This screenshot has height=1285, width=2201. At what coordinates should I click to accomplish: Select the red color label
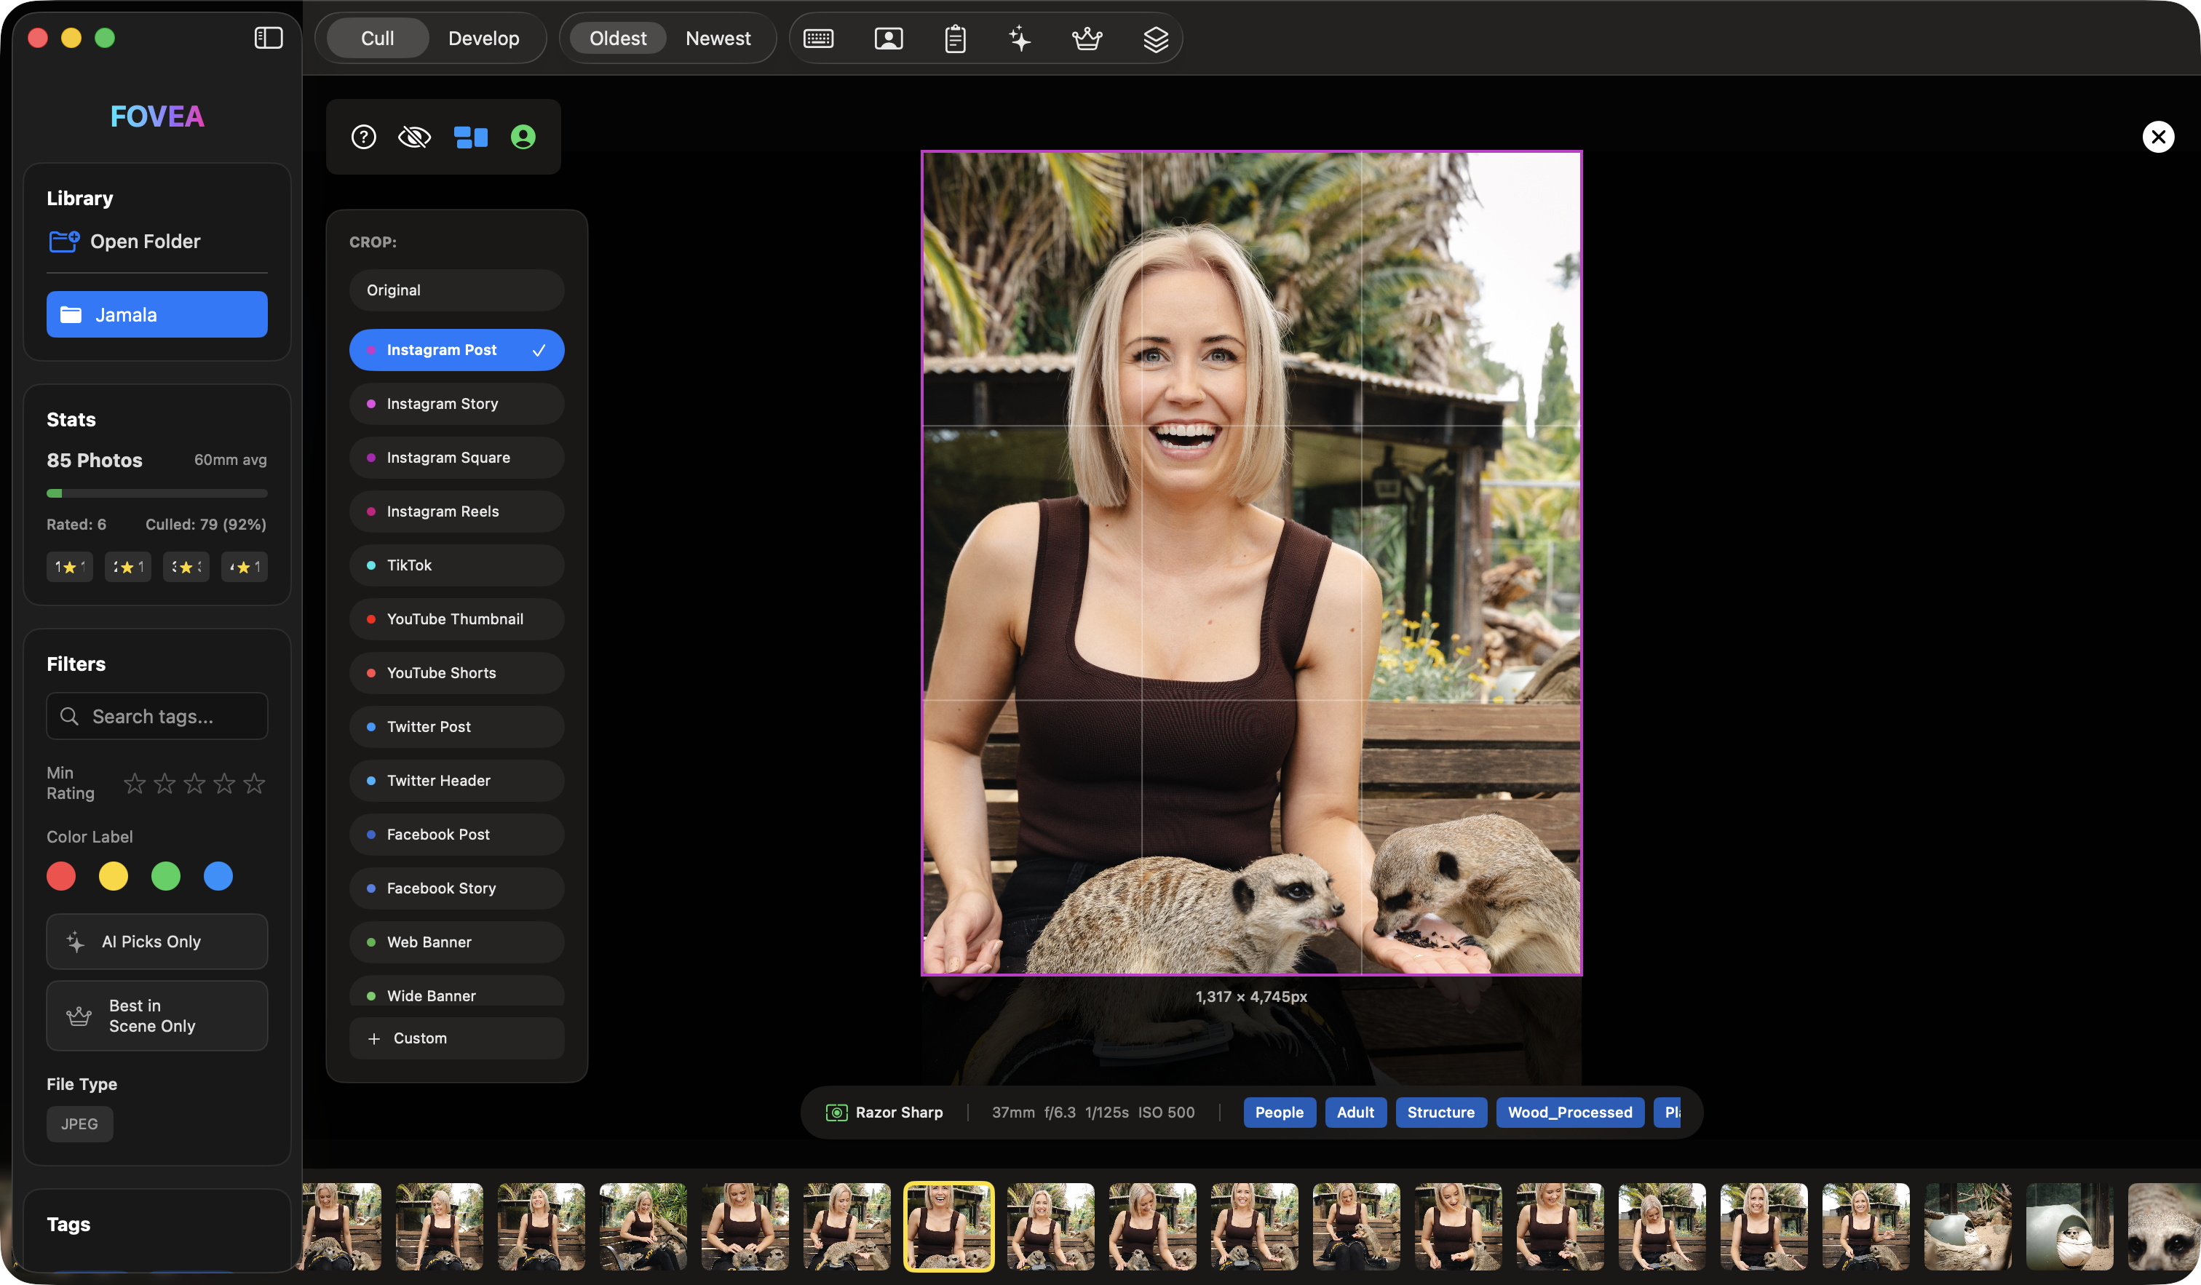tap(61, 875)
